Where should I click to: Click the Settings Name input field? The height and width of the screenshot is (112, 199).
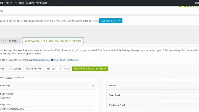pyautogui.click(x=47, y=98)
